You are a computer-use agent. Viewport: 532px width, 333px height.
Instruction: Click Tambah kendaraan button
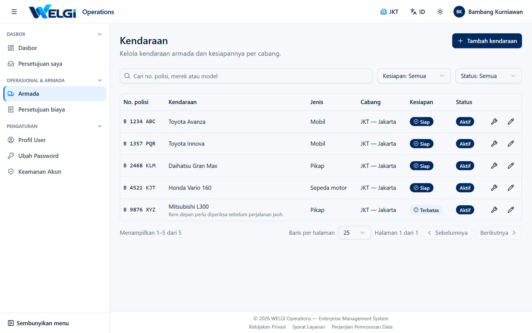click(487, 41)
